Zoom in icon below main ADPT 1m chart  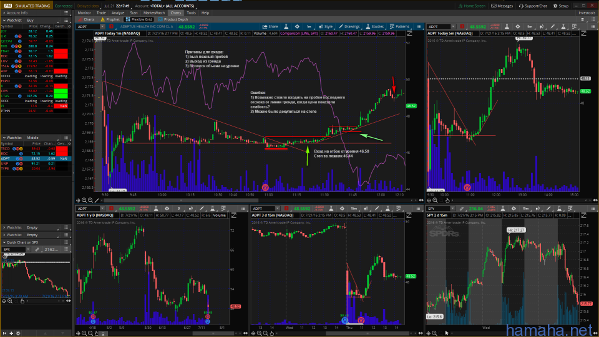[x=84, y=200]
